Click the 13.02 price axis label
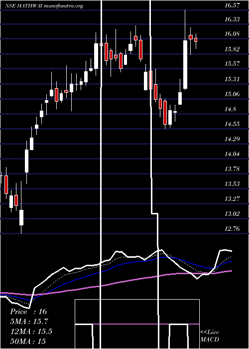The image size is (249, 349). click(x=232, y=214)
